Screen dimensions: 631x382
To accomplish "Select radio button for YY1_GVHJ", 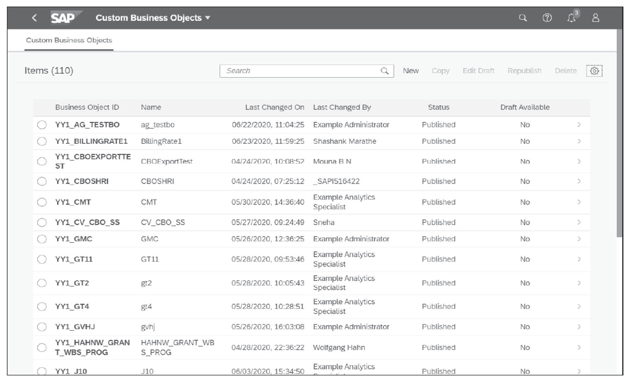I will pos(42,327).
